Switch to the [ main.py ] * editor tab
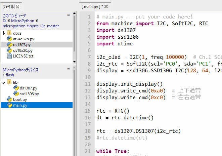The width and height of the screenshot is (222, 156). pos(92,7)
